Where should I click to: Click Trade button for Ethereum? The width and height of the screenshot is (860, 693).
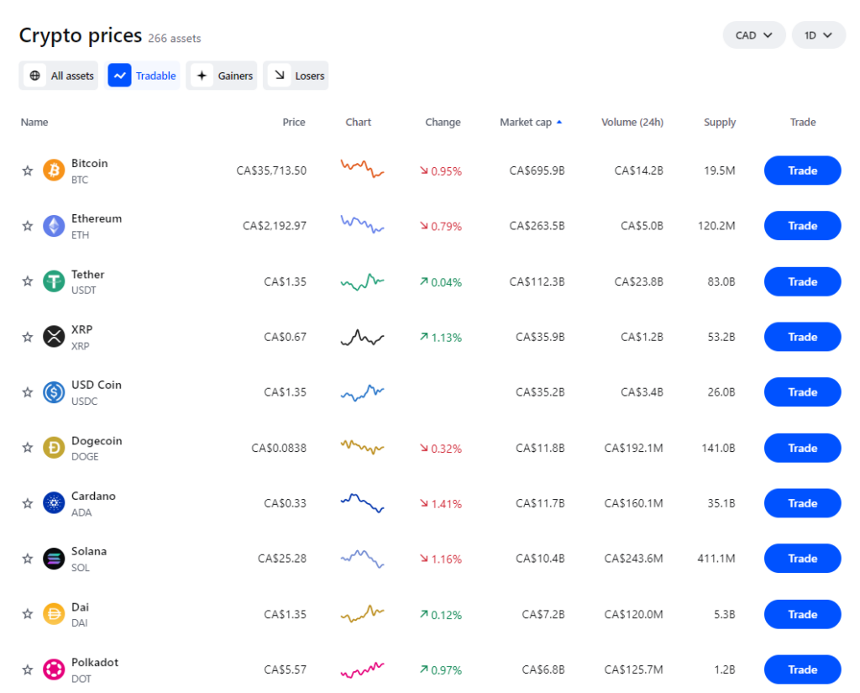(x=802, y=226)
